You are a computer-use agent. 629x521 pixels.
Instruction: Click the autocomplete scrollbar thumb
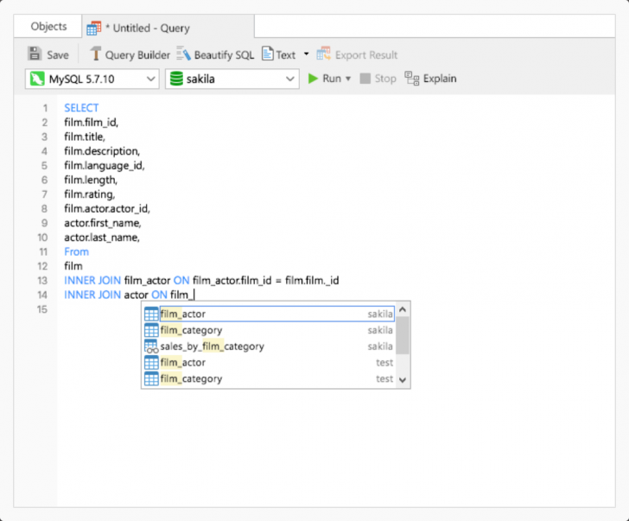pyautogui.click(x=403, y=335)
